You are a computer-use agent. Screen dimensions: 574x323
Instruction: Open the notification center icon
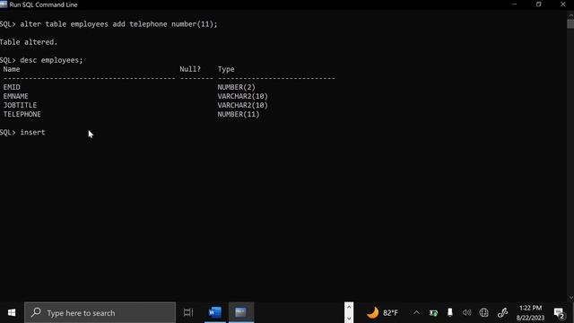(559, 313)
